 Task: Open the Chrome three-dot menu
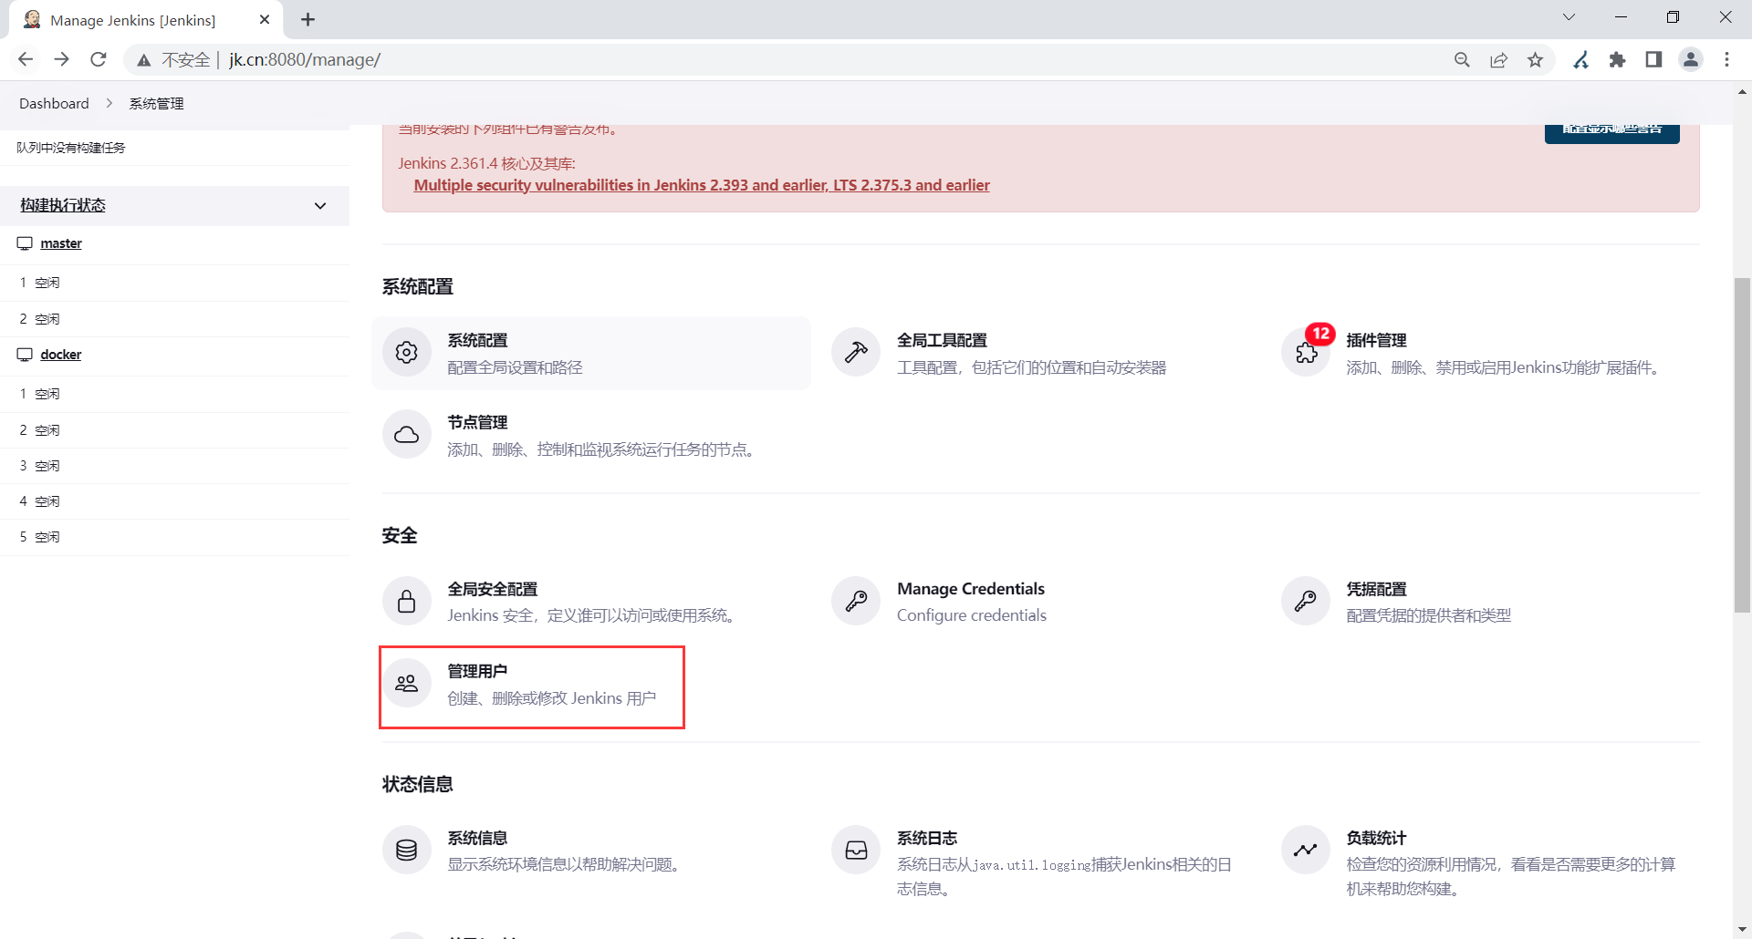1726,59
